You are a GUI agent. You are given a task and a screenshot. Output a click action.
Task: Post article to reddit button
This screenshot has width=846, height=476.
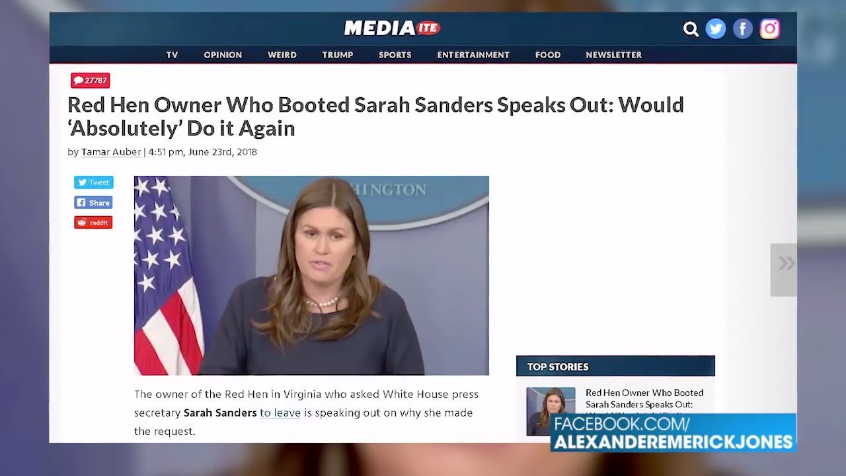[x=93, y=222]
